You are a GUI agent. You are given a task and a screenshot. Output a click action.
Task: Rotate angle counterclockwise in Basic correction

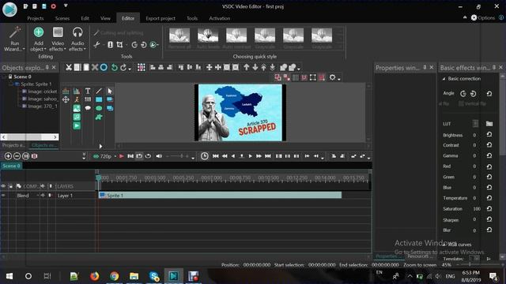click(x=463, y=94)
